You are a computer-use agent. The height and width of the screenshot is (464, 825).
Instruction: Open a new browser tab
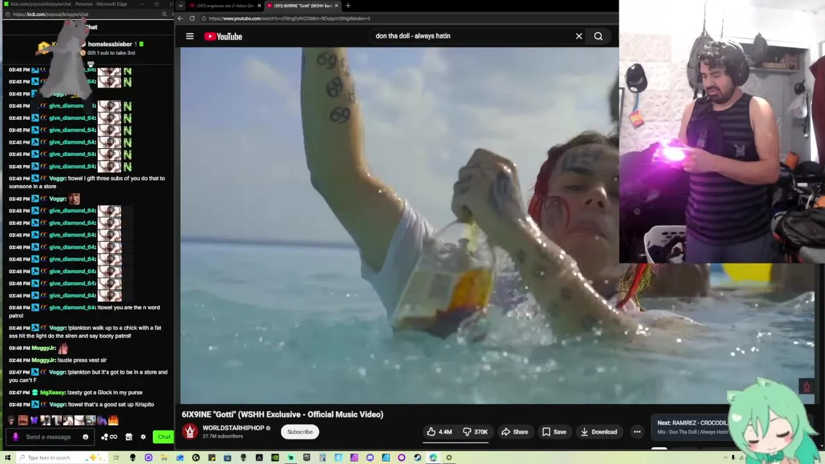[348, 6]
